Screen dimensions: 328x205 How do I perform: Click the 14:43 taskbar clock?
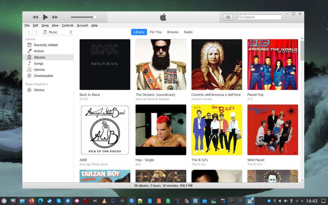click(x=312, y=201)
